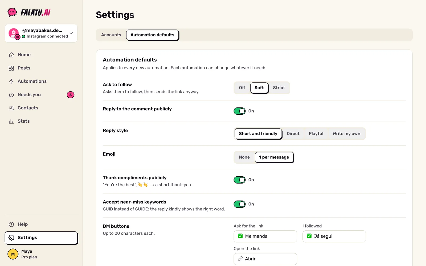The width and height of the screenshot is (426, 266).
Task: Edit the I followed button text field
Action: point(334,236)
